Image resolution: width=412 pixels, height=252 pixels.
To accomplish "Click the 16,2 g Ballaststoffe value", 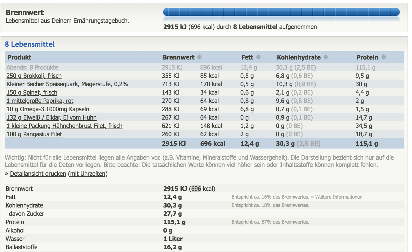I will pyautogui.click(x=173, y=247).
